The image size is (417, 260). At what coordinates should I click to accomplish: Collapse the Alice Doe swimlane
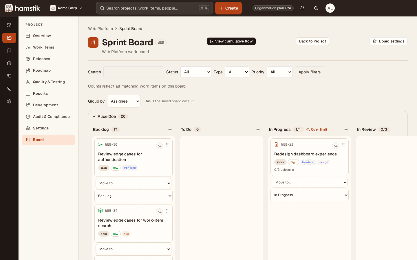(94, 116)
